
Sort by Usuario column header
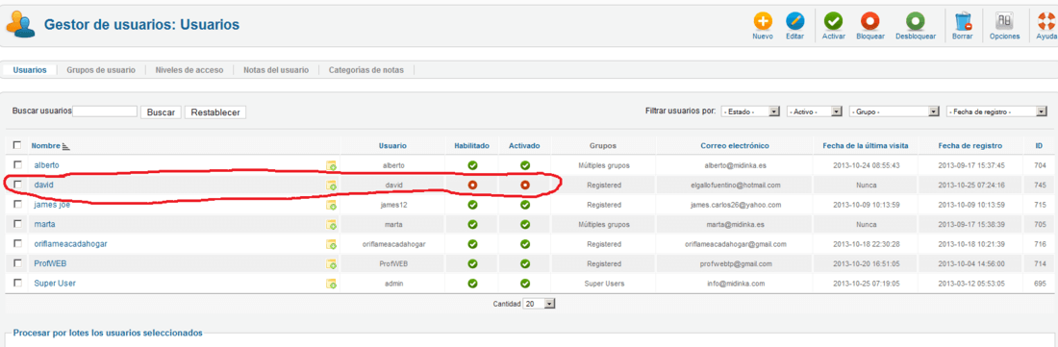point(392,146)
